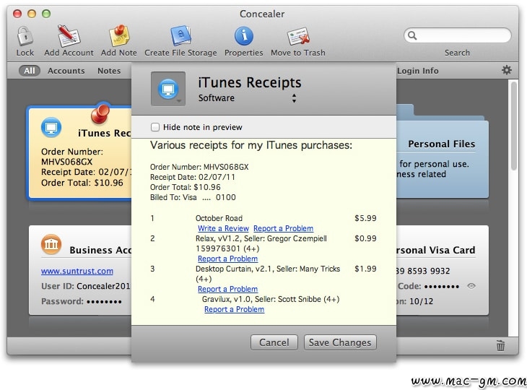Click the Move to Trash icon
The height and width of the screenshot is (390, 527).
point(298,36)
